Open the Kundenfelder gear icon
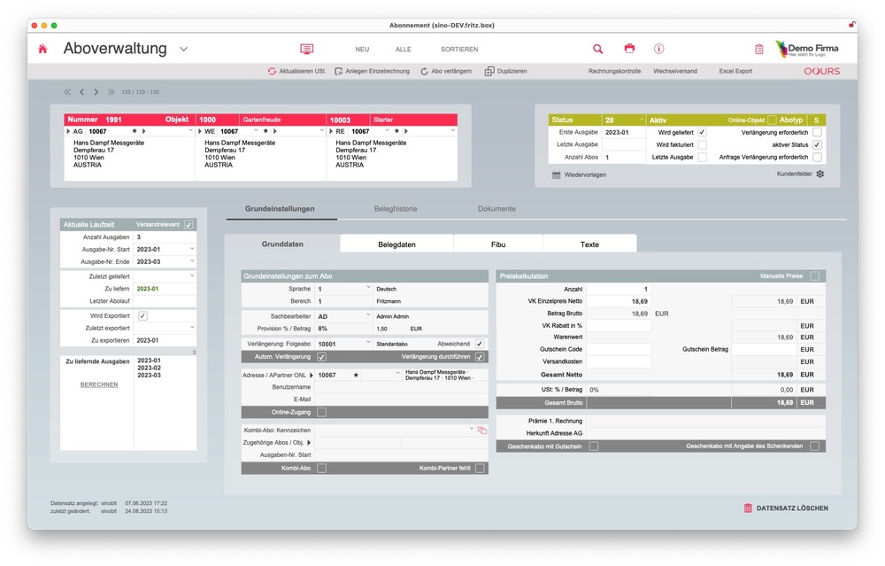Screen dimensions: 885x566 point(820,174)
